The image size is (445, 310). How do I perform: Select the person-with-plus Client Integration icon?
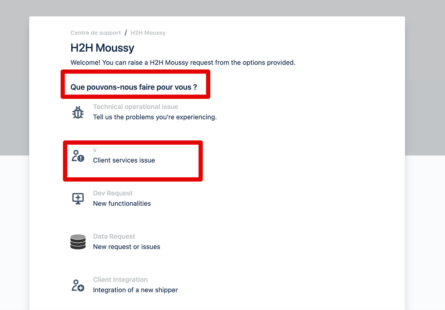coord(78,285)
